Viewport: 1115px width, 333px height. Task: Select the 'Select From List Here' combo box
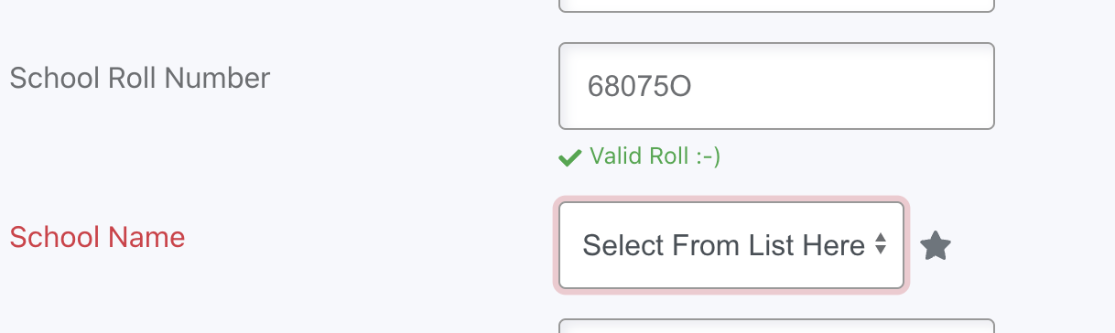[x=731, y=245]
